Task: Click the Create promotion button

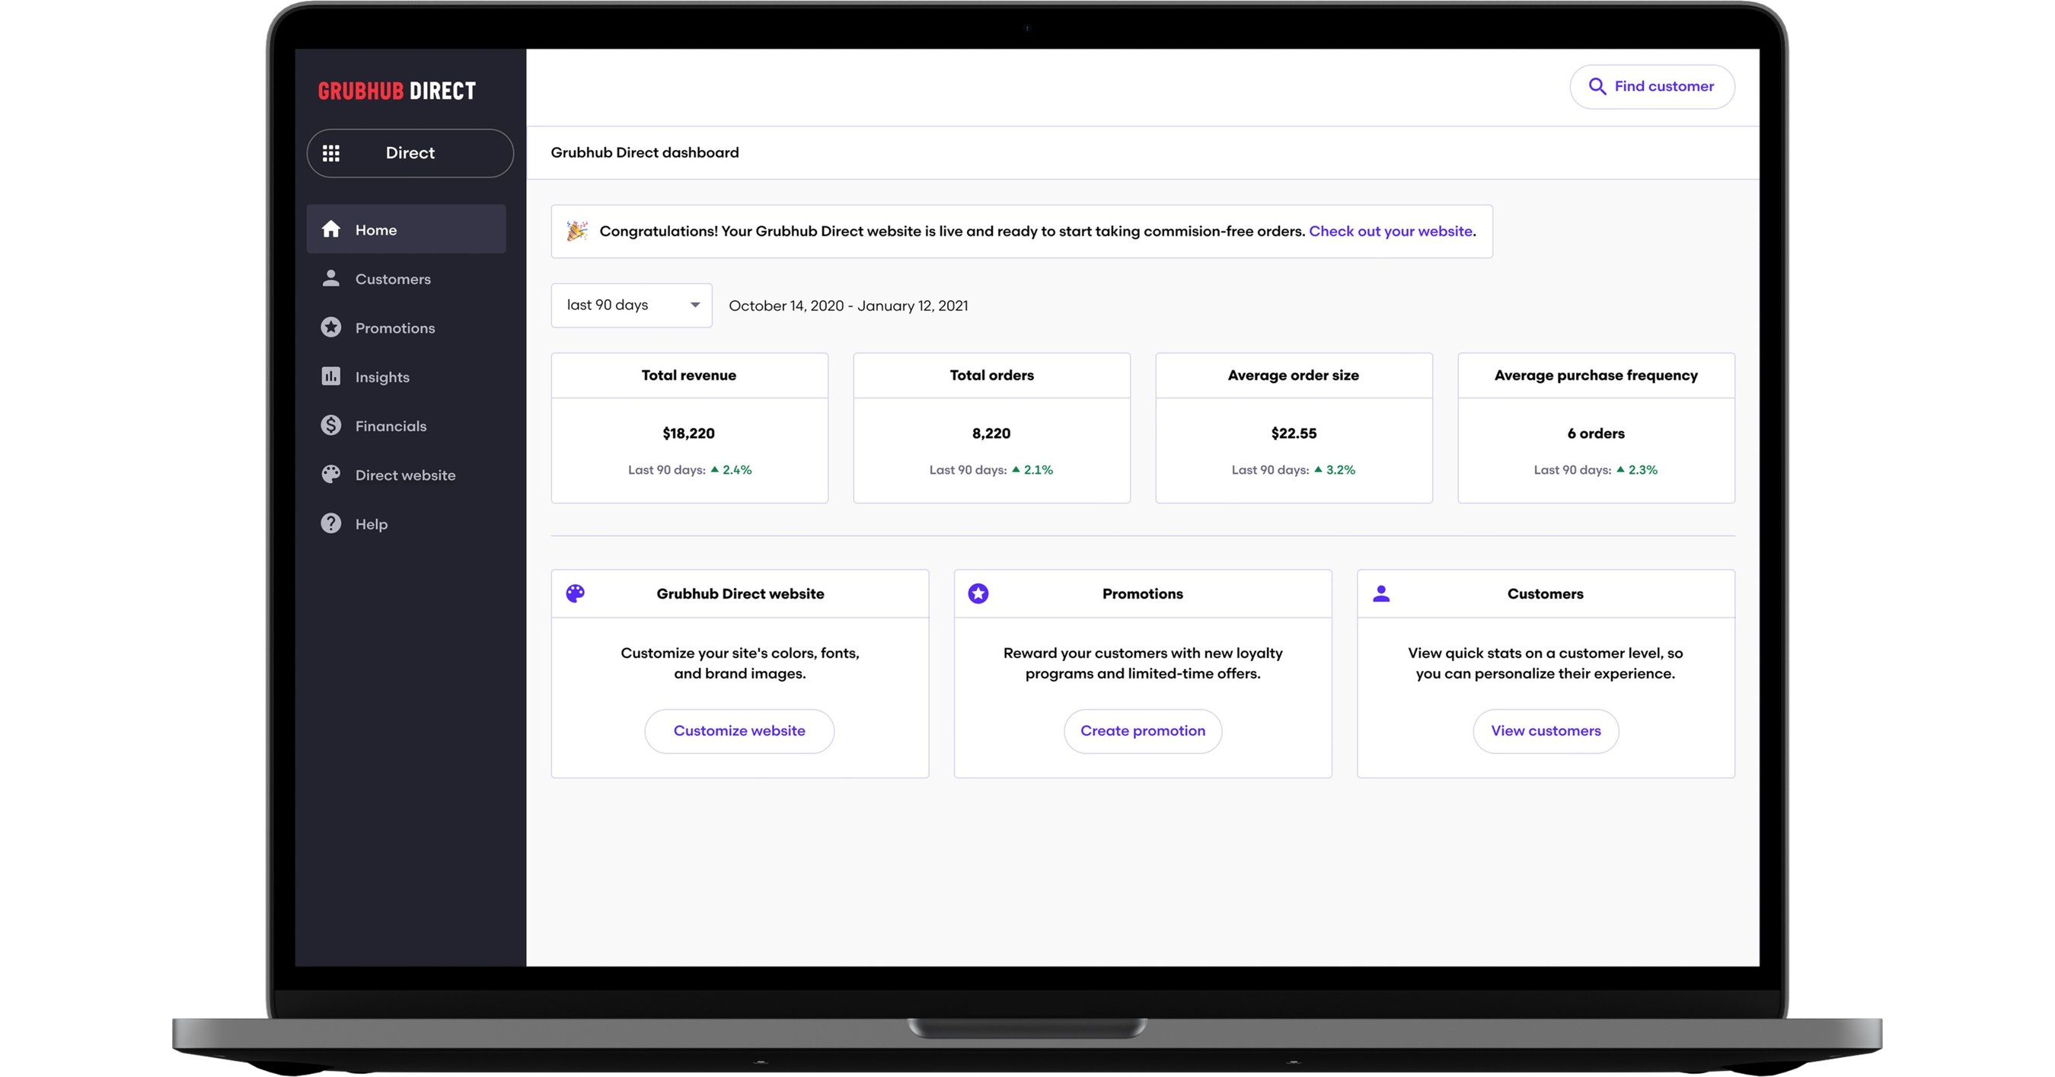Action: (x=1143, y=730)
